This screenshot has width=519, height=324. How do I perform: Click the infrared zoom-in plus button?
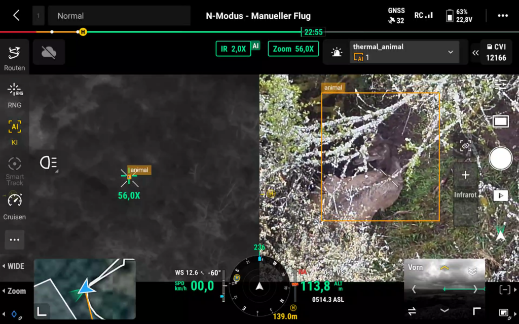click(x=465, y=175)
